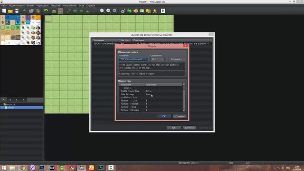Click the Справка help button in Модуль dialog
Image resolution: width=304 pixels, height=171 pixels.
176,59
